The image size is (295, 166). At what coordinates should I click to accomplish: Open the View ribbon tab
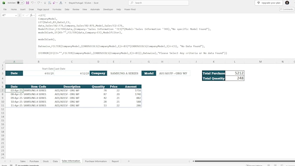point(85,10)
